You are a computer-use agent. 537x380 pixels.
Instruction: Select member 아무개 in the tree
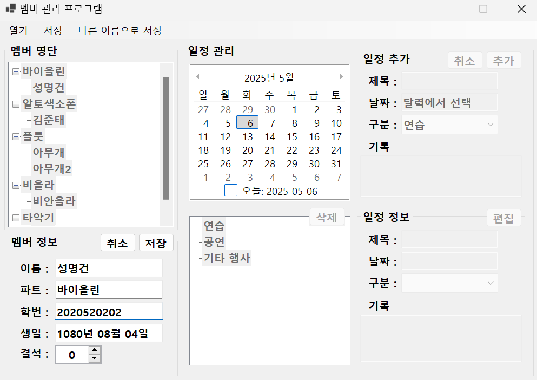(49, 152)
